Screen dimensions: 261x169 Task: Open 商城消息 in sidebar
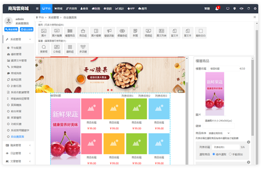(16, 73)
